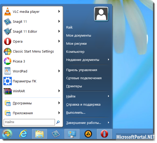This screenshot has width=157, height=143.
Task: Click the Приложения label
Action: pos(23,113)
